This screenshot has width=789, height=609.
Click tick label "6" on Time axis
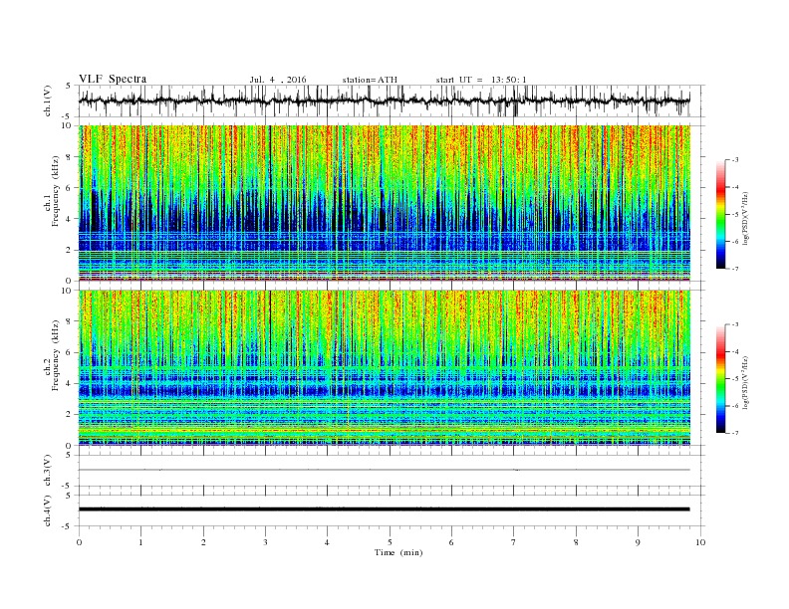pos(451,542)
